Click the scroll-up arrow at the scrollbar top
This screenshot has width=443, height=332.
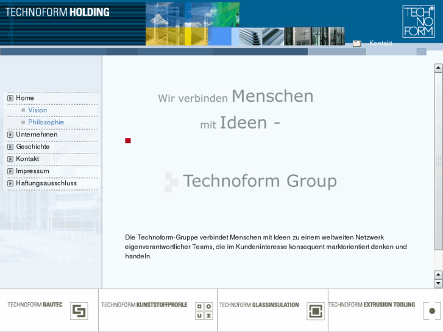point(438,68)
